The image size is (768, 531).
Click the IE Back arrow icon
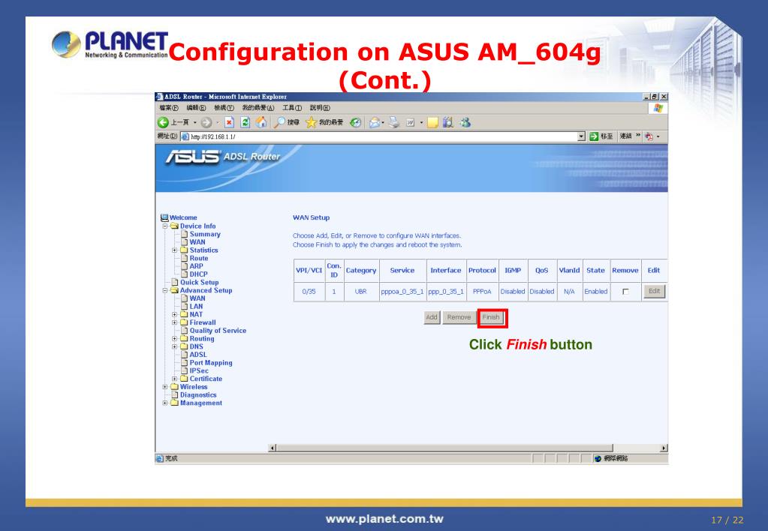click(163, 122)
